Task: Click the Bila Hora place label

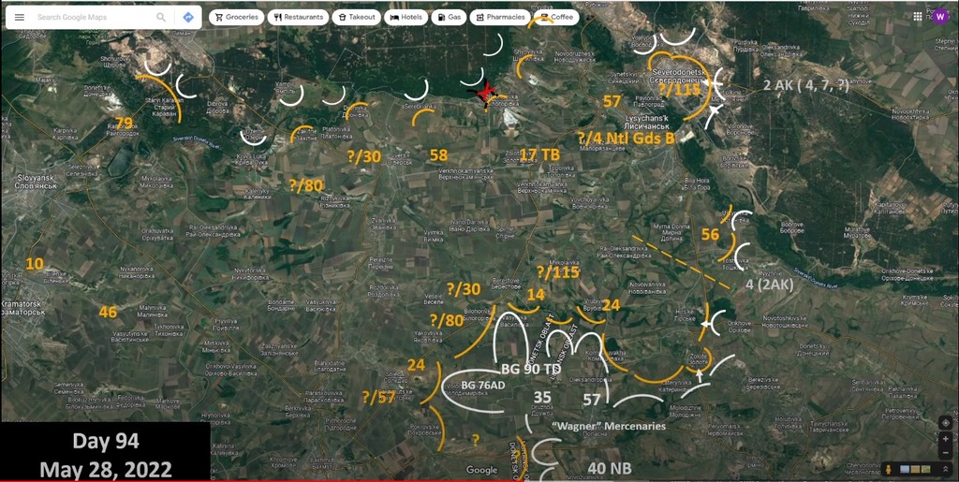Action: pyautogui.click(x=697, y=183)
